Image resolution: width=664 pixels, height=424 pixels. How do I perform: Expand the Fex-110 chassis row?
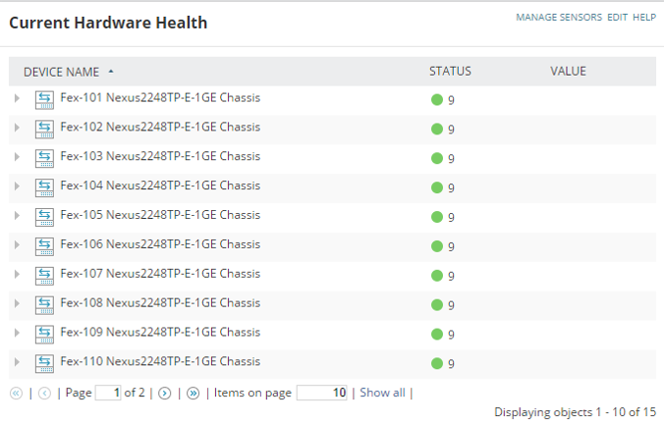click(17, 362)
